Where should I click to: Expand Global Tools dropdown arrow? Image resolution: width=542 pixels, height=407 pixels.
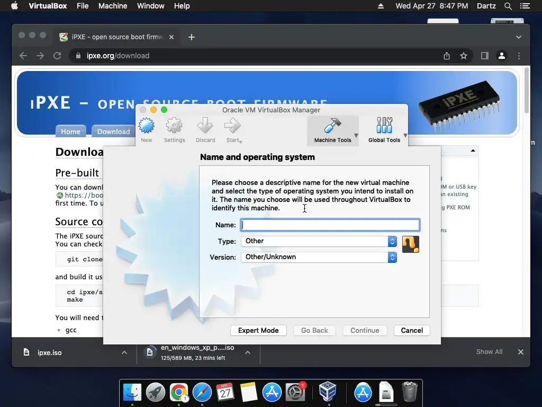[405, 135]
